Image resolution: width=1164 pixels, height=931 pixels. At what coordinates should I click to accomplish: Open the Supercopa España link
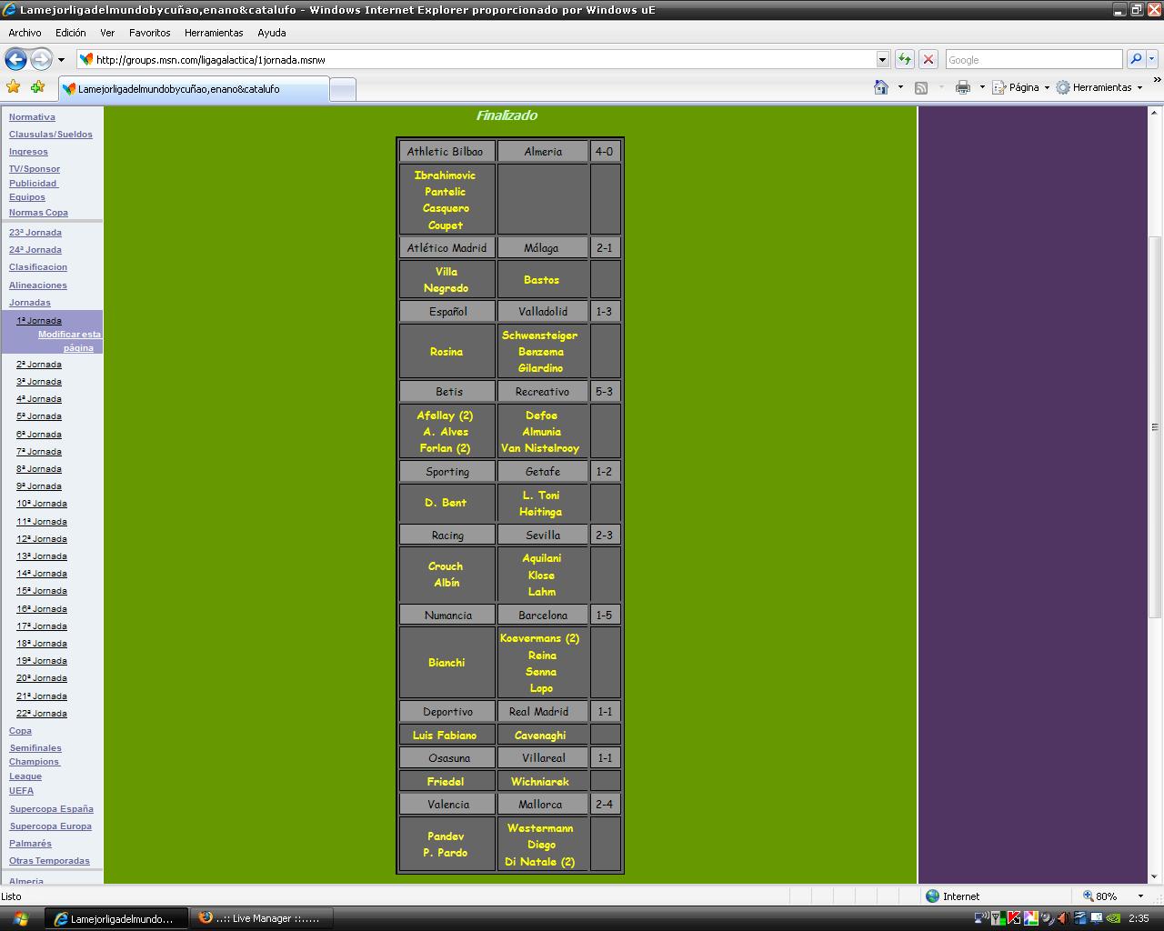coord(51,809)
